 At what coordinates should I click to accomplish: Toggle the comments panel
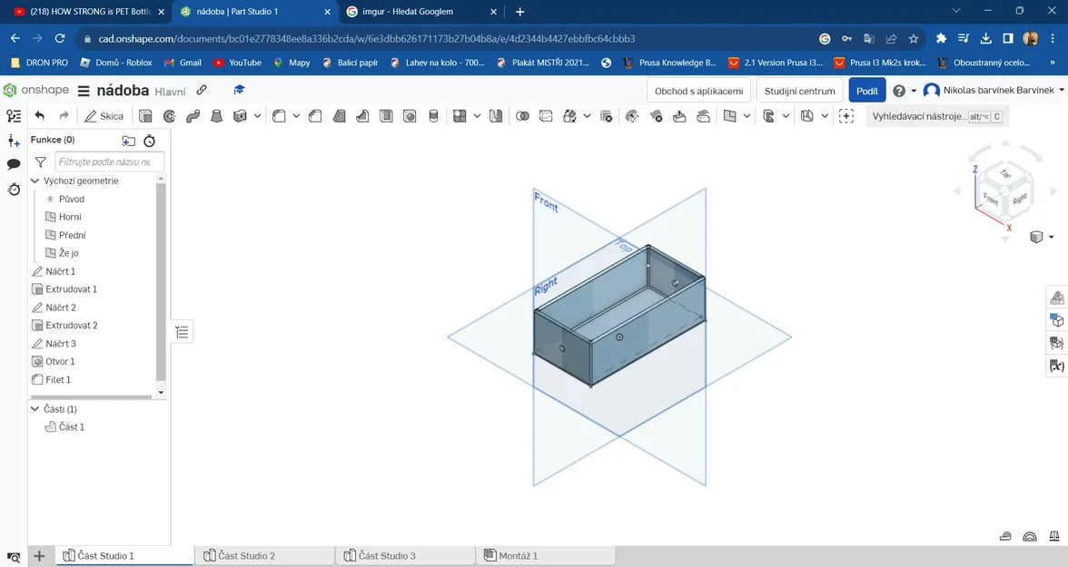click(13, 164)
